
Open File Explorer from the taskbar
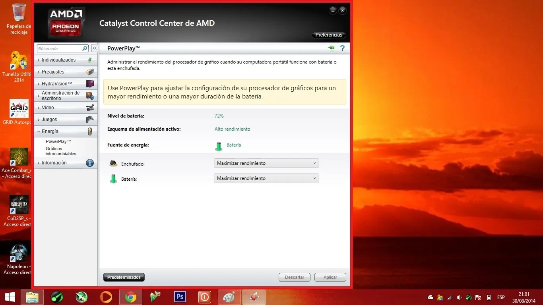32,297
